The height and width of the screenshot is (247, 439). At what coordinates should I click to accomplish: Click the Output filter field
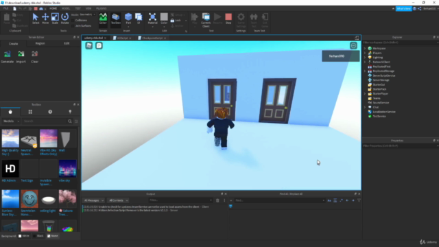pos(180,200)
